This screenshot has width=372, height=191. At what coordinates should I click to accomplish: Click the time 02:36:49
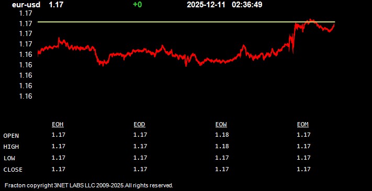[247, 5]
